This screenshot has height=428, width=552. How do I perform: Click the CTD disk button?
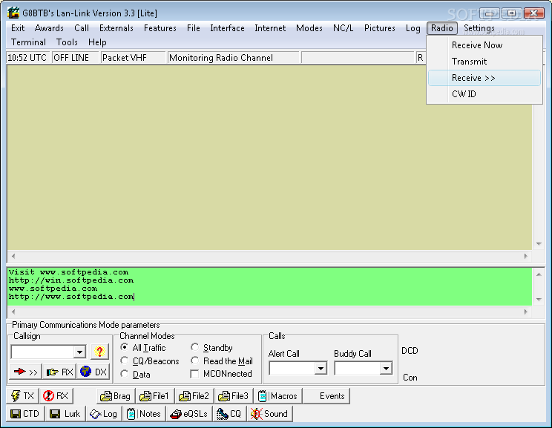click(x=25, y=414)
